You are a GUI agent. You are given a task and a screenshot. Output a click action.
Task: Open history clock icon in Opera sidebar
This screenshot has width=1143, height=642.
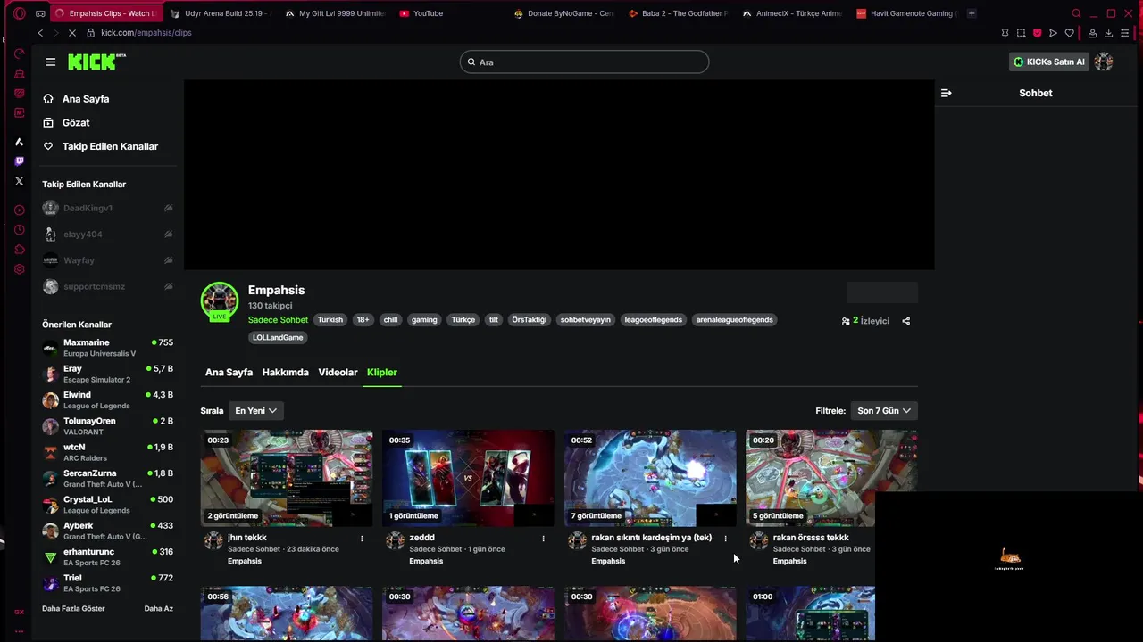click(x=20, y=230)
